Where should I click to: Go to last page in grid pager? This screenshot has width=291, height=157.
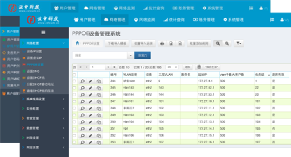tap(114, 67)
